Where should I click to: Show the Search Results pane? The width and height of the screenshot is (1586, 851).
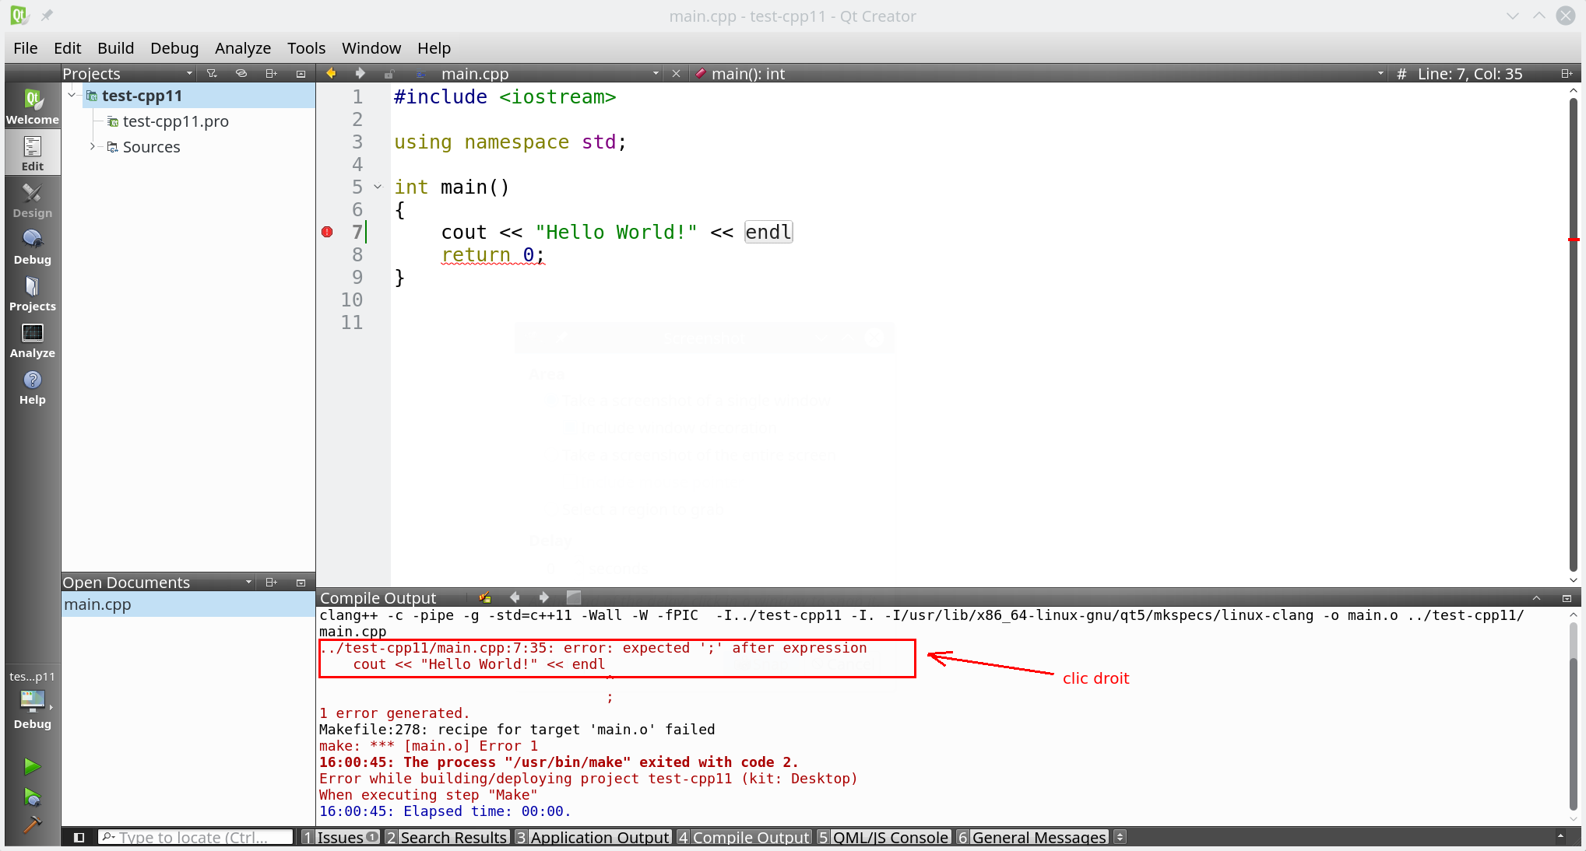447,837
